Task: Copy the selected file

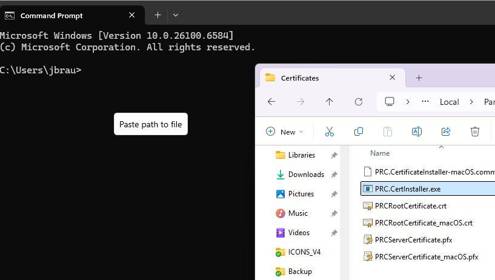Action: 359,132
